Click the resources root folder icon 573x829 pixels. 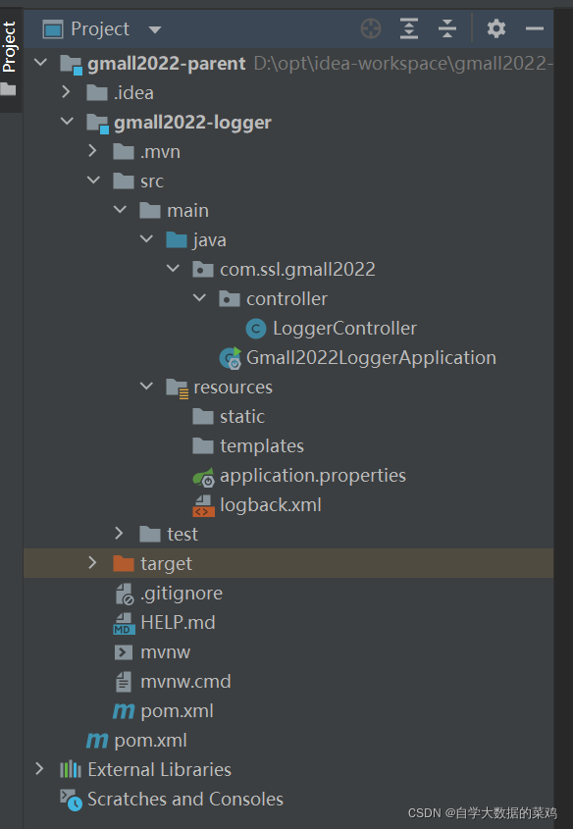click(x=177, y=388)
